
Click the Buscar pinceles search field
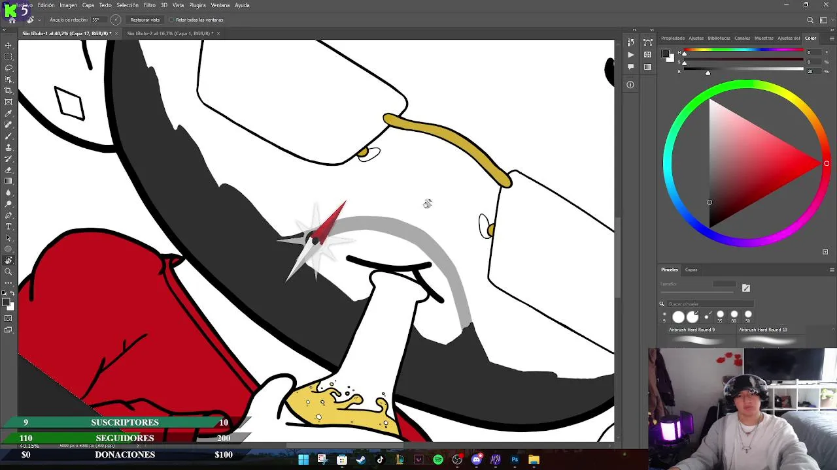709,304
